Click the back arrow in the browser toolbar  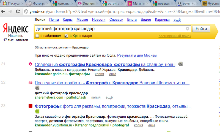pos(4,12)
